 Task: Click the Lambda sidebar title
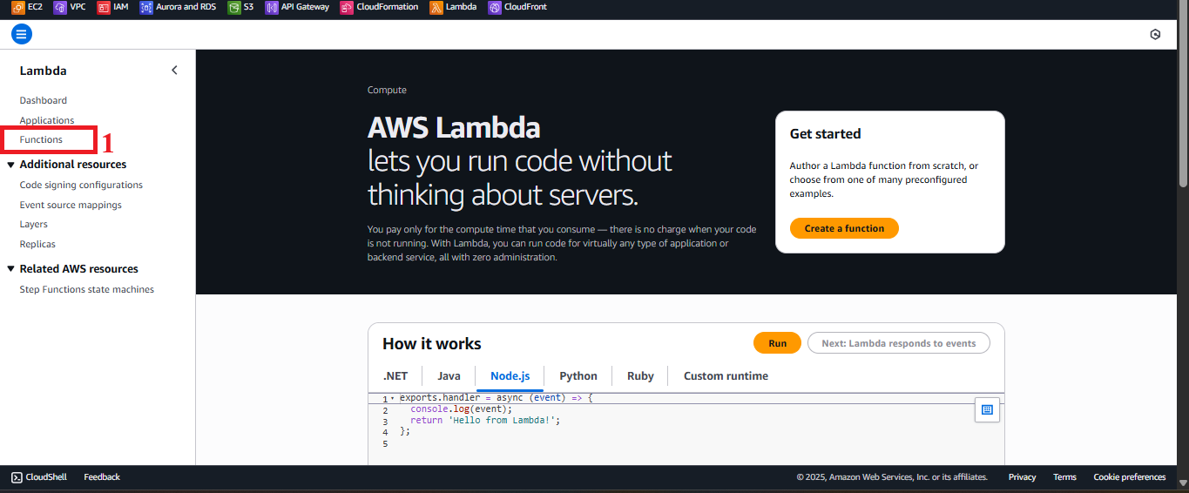point(44,71)
